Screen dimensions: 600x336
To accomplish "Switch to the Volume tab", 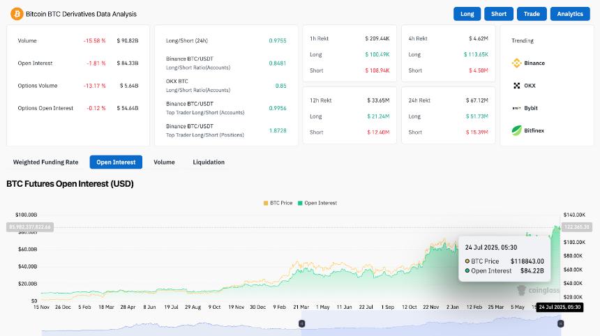I will tap(164, 162).
